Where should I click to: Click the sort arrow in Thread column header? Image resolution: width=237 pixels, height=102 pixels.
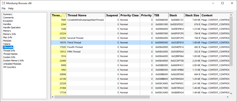64,15
